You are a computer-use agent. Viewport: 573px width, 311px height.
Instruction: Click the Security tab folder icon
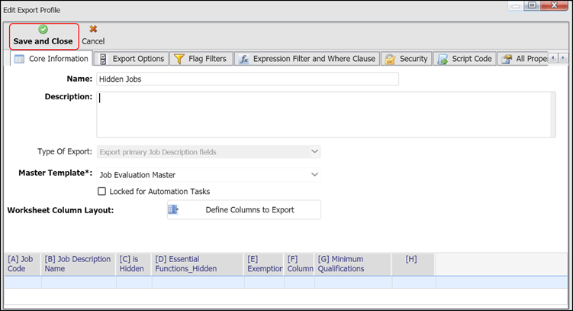[x=390, y=59]
